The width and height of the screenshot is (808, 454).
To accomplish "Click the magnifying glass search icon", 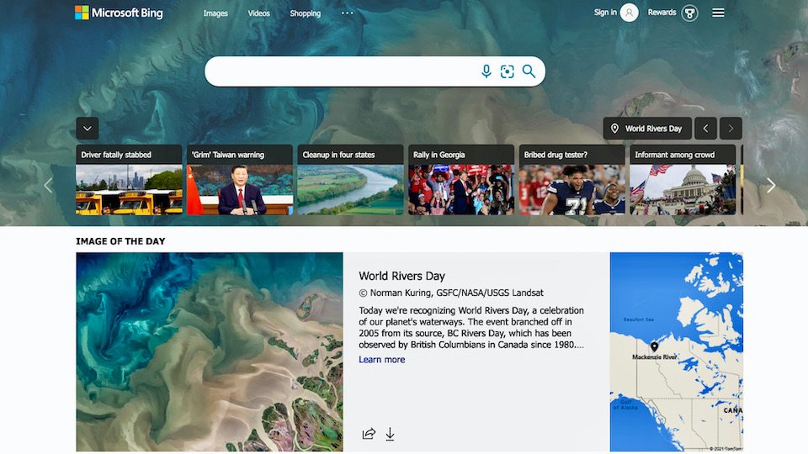I will pyautogui.click(x=529, y=71).
